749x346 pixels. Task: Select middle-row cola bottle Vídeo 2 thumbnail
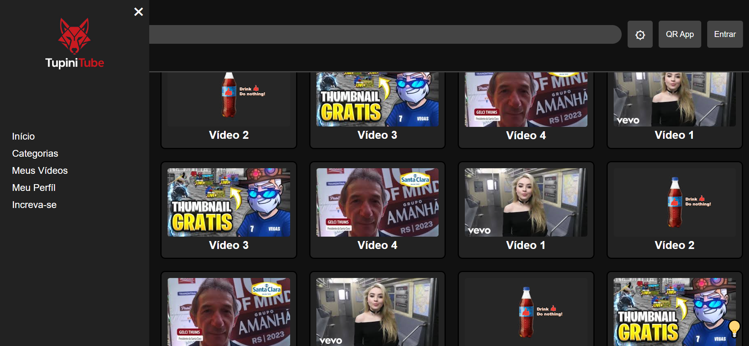point(674,202)
